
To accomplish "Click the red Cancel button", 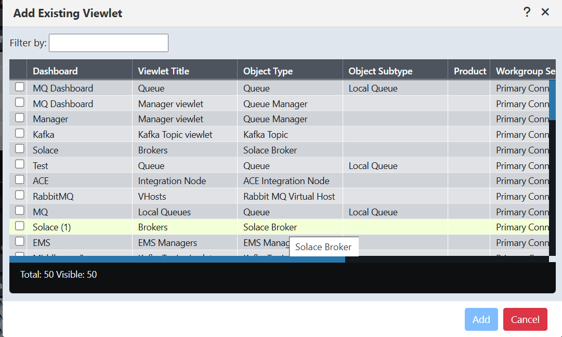I will (525, 319).
